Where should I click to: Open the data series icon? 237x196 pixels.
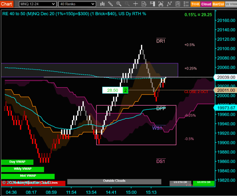click(161, 4)
